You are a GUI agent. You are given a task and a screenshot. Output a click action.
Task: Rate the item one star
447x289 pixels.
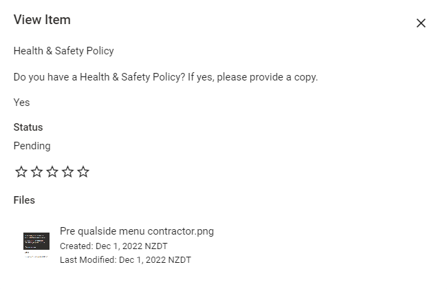[x=21, y=172]
